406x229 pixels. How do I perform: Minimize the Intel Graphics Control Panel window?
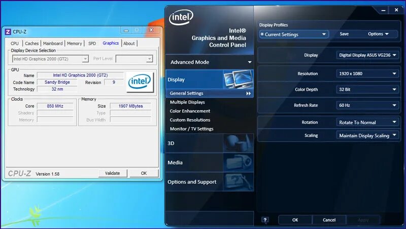point(384,10)
